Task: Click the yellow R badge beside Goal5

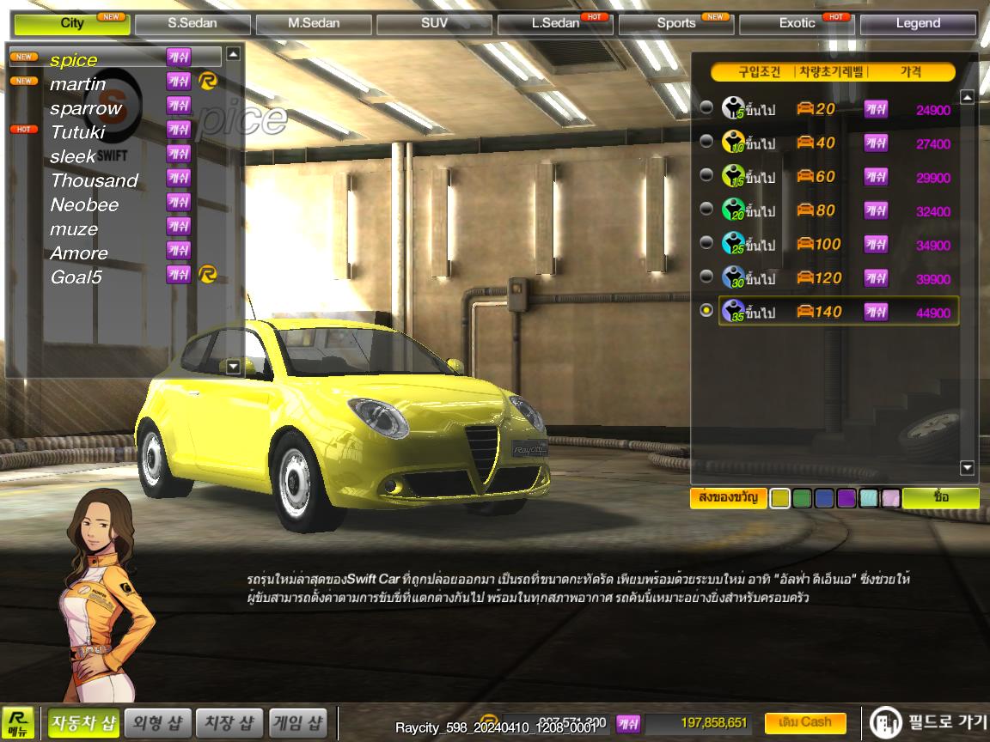Action: [208, 274]
